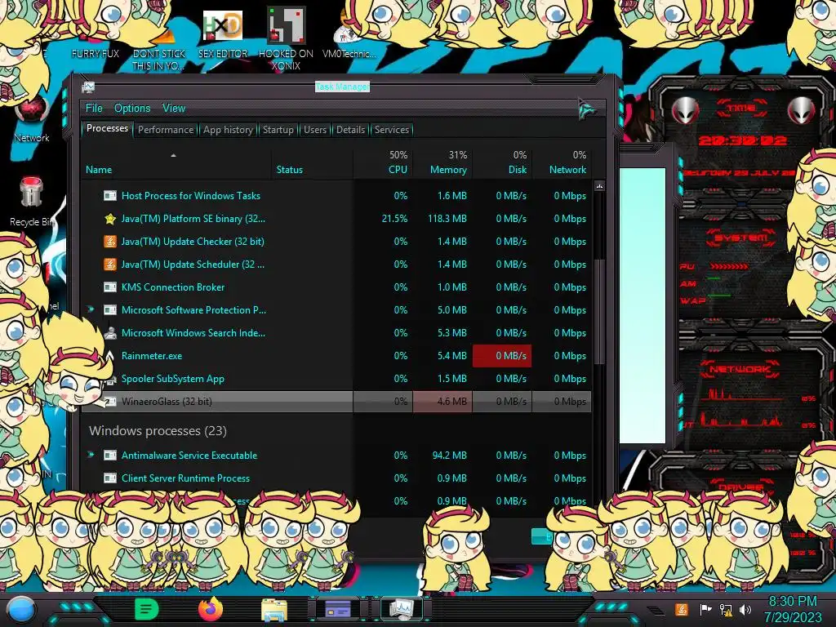The image size is (836, 627).
Task: Click the Windows processes (23) group header
Action: [x=158, y=431]
